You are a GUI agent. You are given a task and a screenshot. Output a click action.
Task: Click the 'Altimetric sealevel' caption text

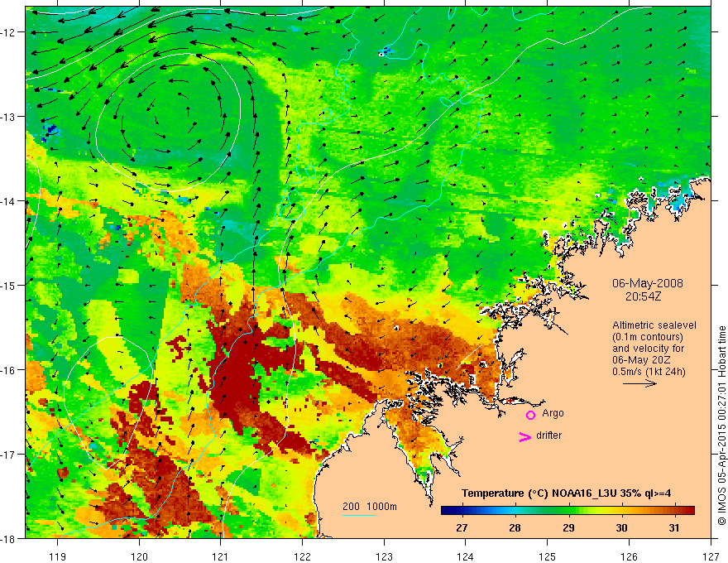pos(654,325)
